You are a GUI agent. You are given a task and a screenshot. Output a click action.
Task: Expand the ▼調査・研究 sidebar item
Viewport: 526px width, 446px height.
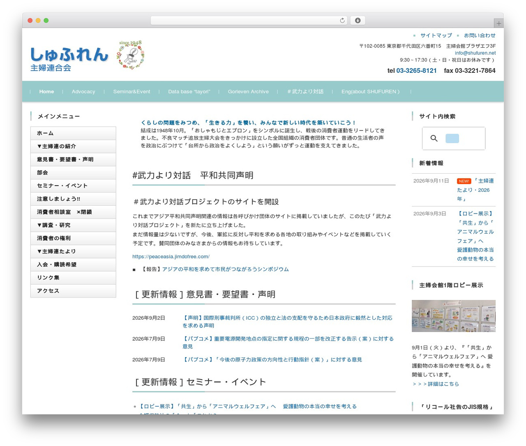pos(73,225)
